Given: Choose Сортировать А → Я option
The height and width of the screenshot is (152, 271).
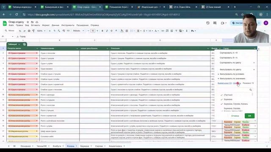Looking at the screenshot, I should (229, 53).
